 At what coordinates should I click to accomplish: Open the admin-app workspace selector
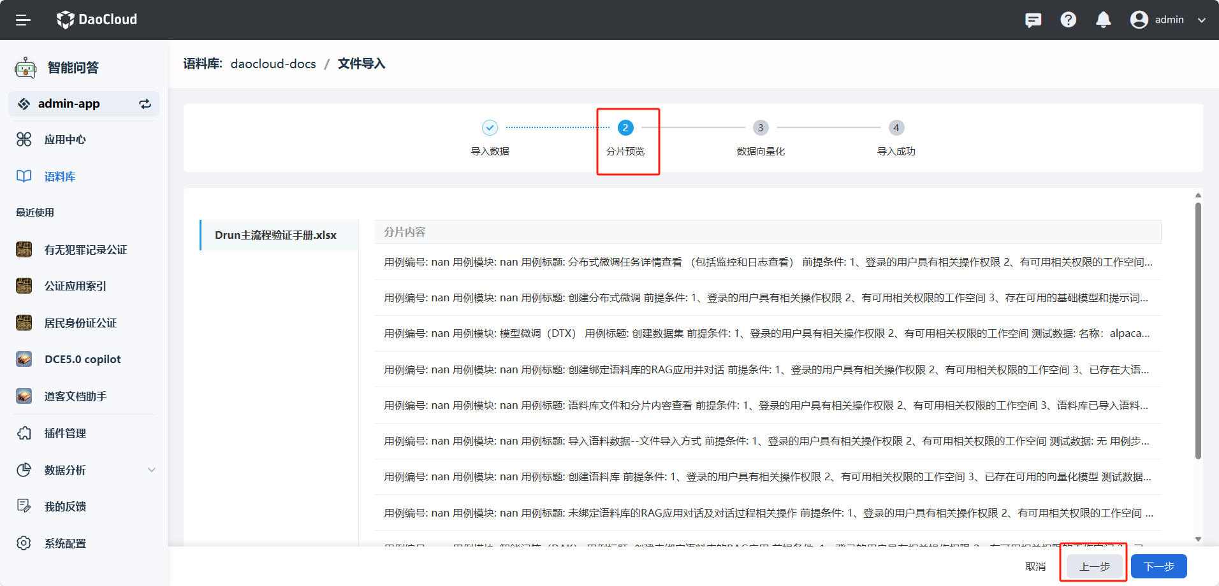tap(69, 104)
